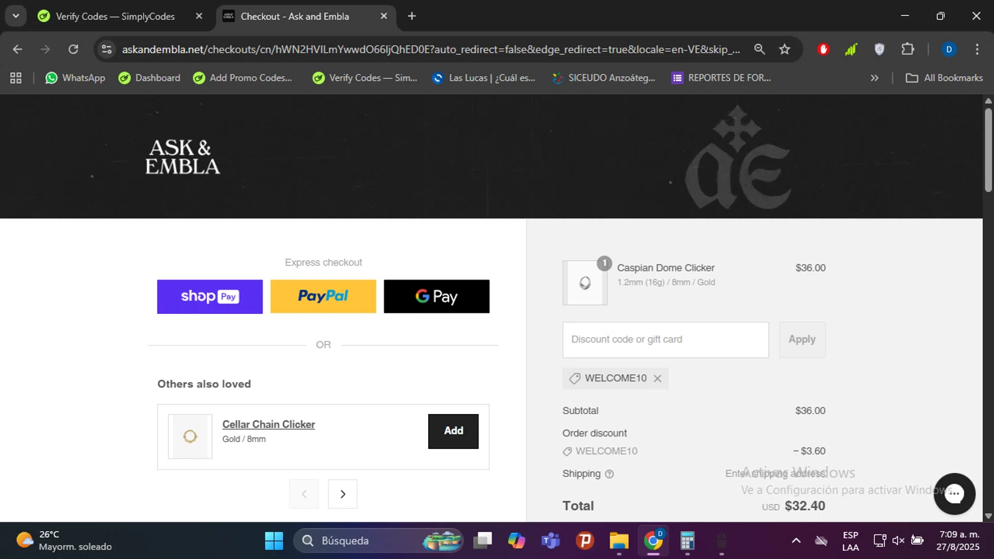Click the taskbar Búsqueda search box
Screen dimensions: 994x559
coord(378,540)
